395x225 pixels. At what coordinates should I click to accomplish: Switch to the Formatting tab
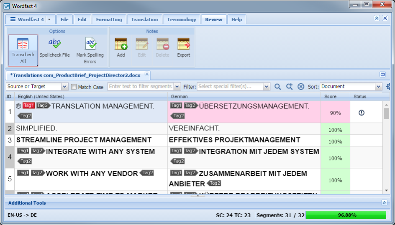(x=109, y=19)
